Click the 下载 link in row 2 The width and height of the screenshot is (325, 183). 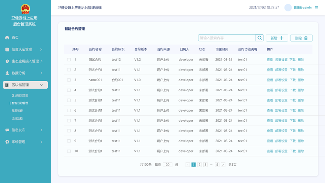coord(292,70)
